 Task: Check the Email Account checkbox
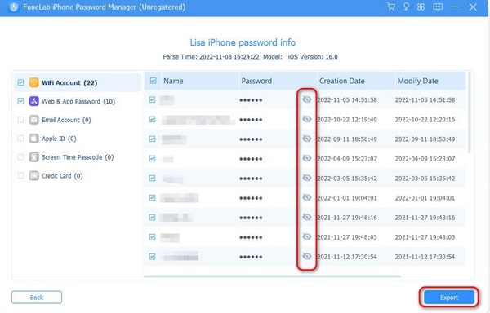pos(20,120)
